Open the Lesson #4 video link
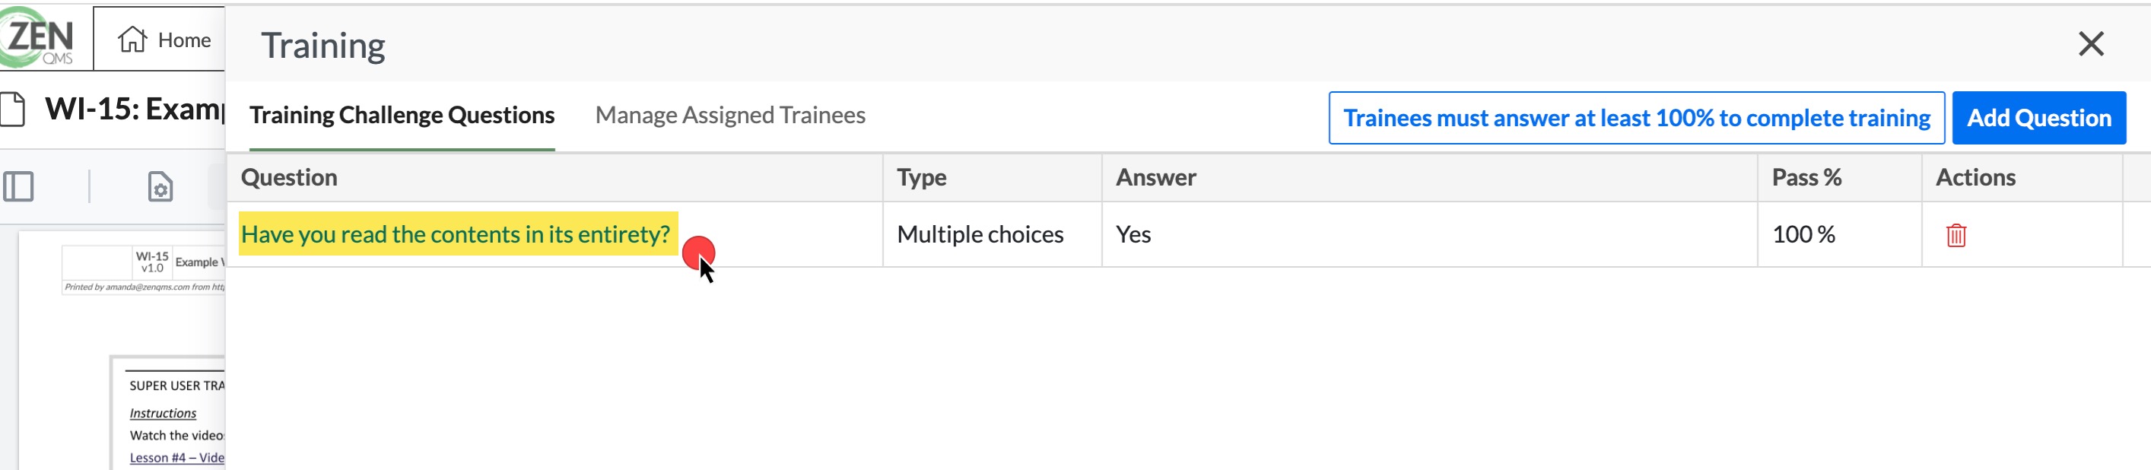 [177, 458]
